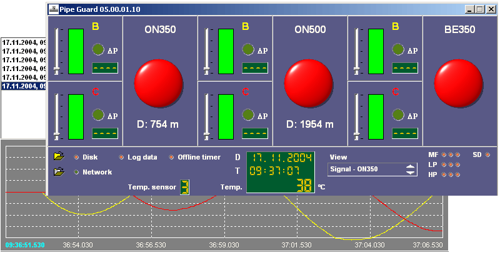Toggle the Offline timer indicator
The height and width of the screenshot is (253, 500).
coord(171,157)
